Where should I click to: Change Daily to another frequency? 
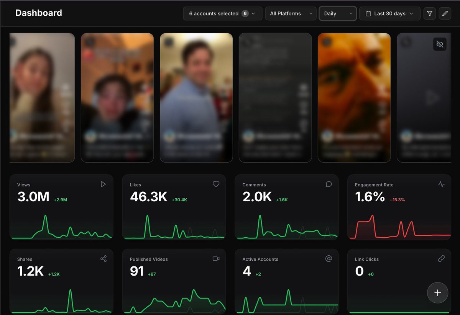pyautogui.click(x=337, y=13)
